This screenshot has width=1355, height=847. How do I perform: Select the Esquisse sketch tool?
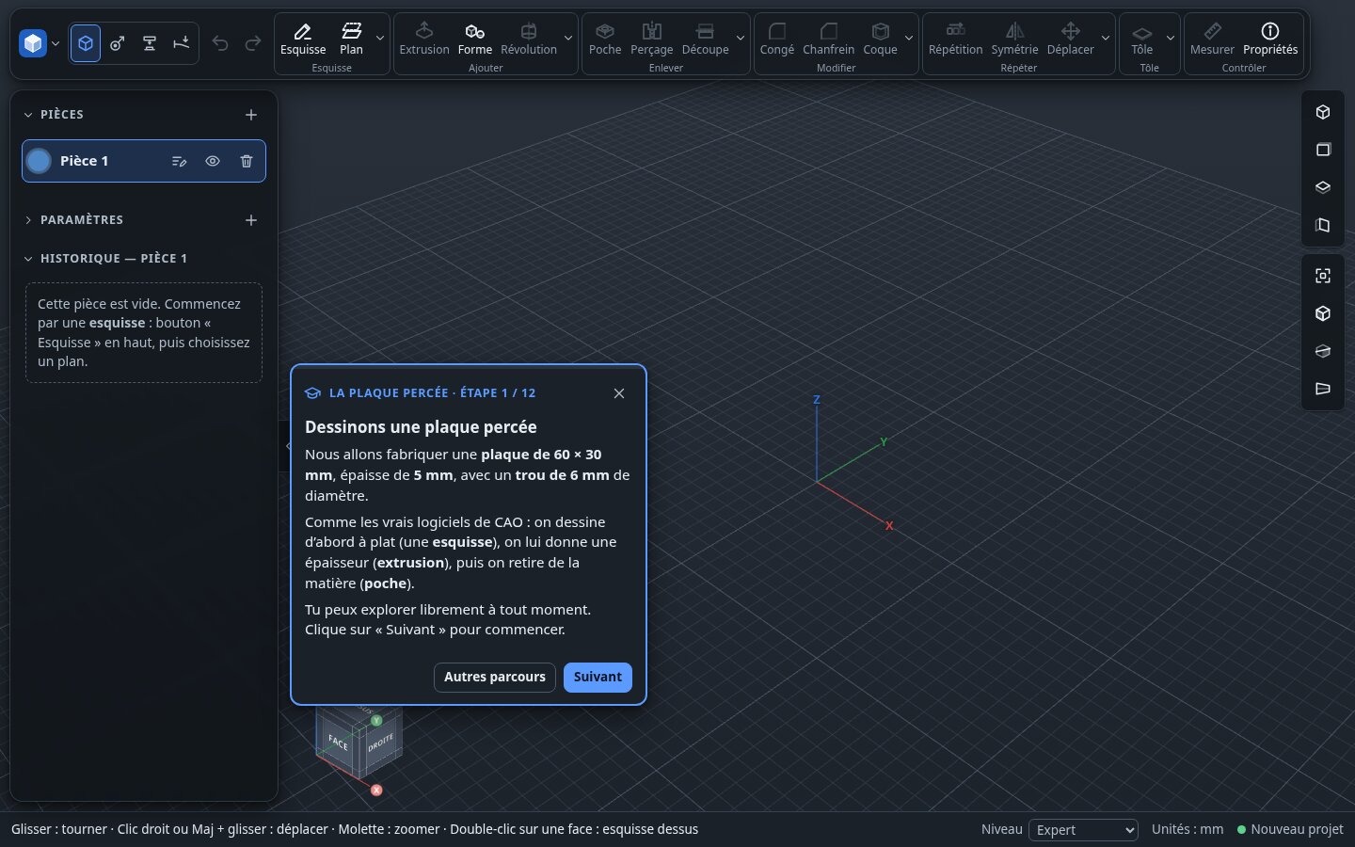coord(303,39)
